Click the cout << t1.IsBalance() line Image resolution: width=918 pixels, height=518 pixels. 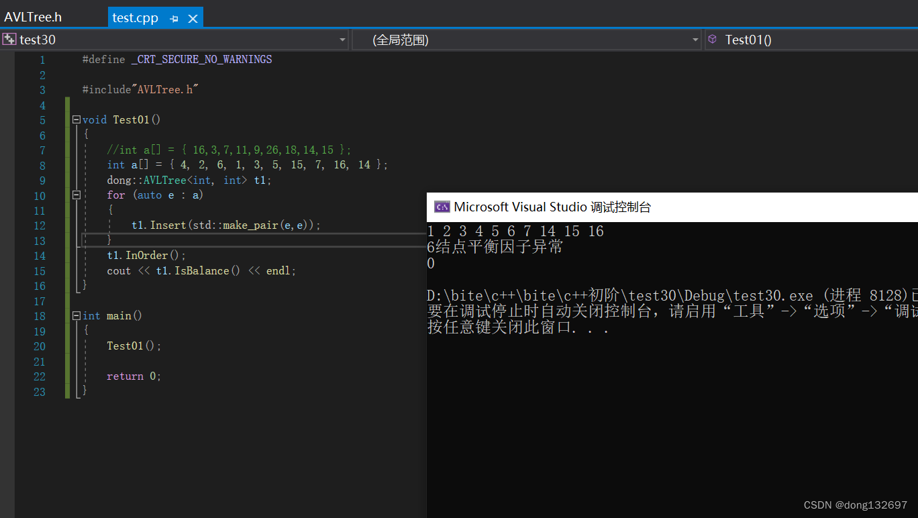point(201,270)
